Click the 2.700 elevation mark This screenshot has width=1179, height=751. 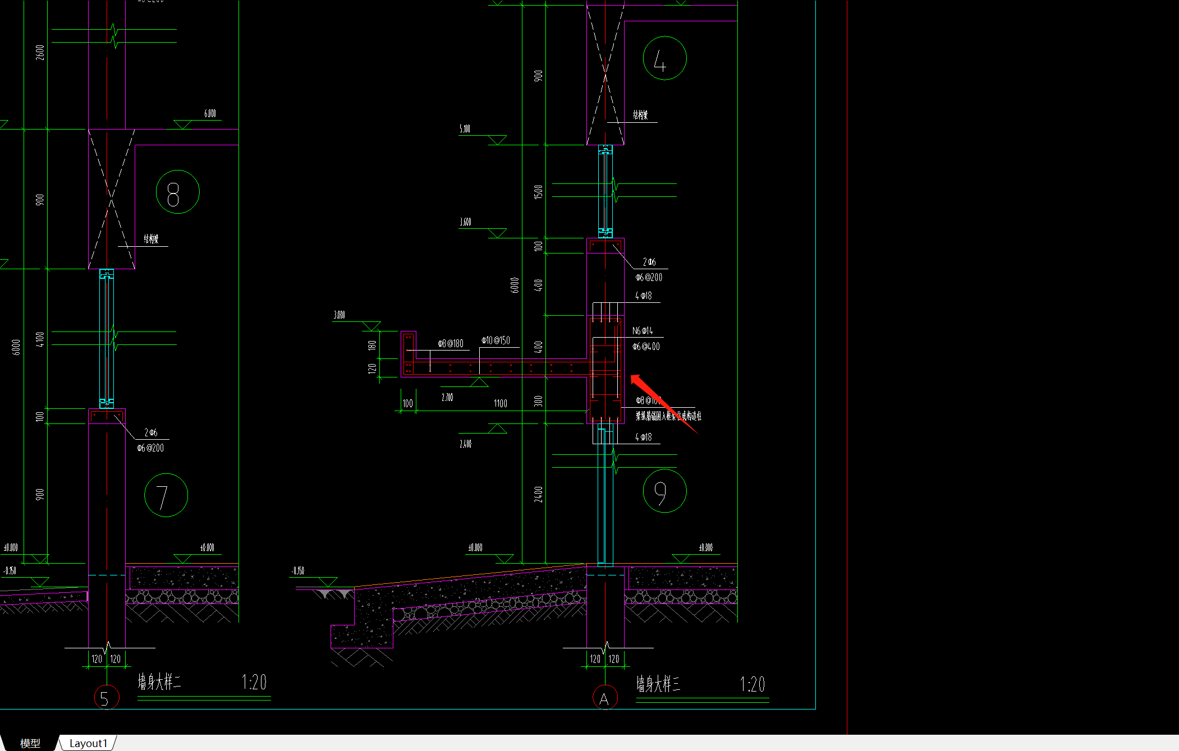pos(447,397)
